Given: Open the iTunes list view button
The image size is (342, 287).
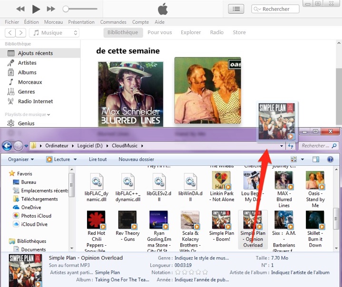Looking at the screenshot, I should (x=236, y=9).
